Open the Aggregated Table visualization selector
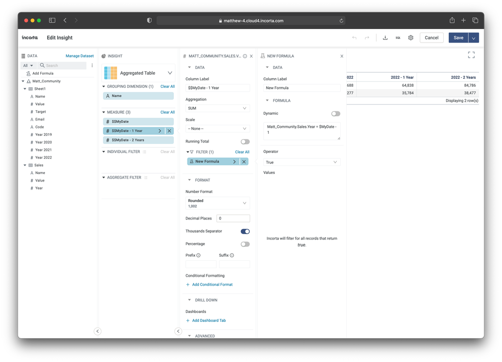This screenshot has width=502, height=362. click(139, 73)
